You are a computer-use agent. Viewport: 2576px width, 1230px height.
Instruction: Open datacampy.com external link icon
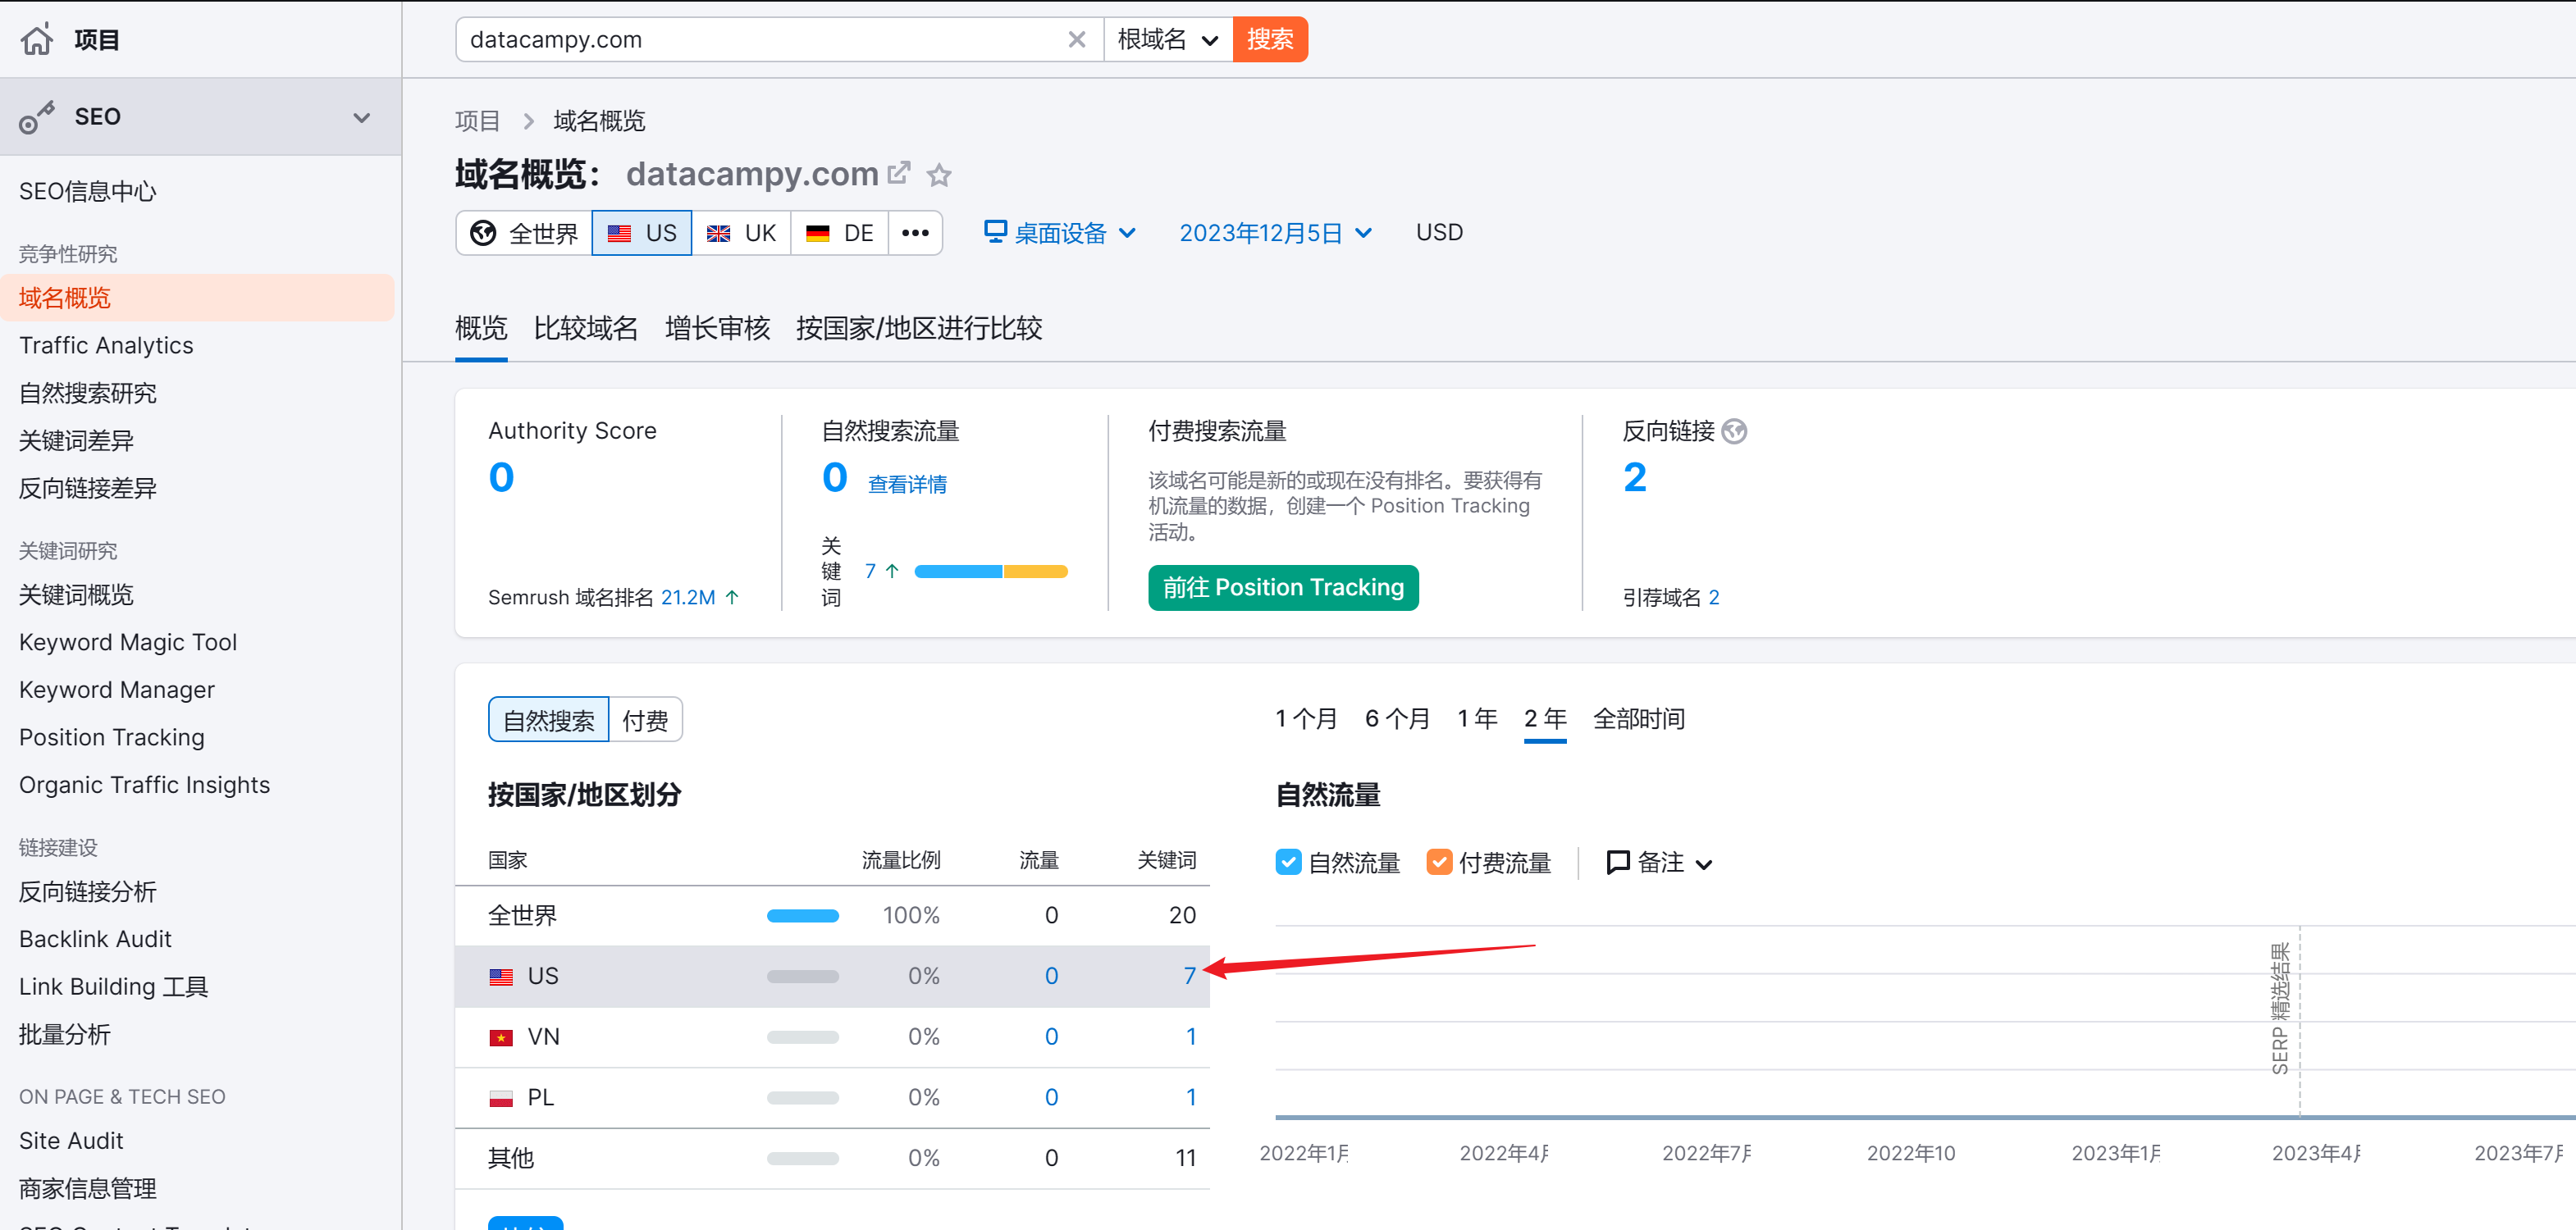(x=899, y=173)
